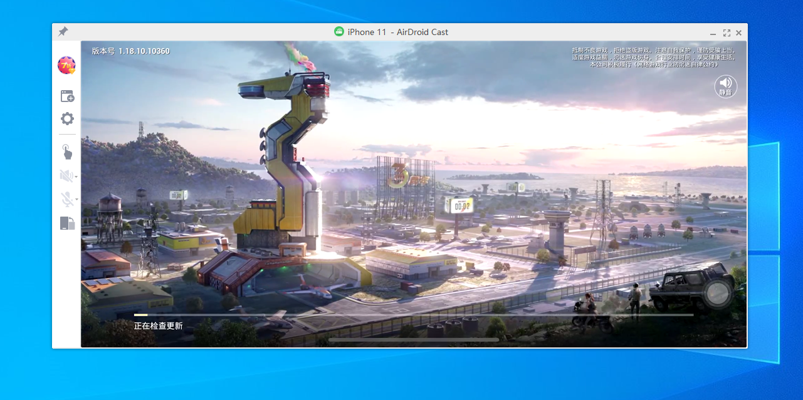
Task: Expand microphone options dropdown arrow
Action: pyautogui.click(x=76, y=200)
